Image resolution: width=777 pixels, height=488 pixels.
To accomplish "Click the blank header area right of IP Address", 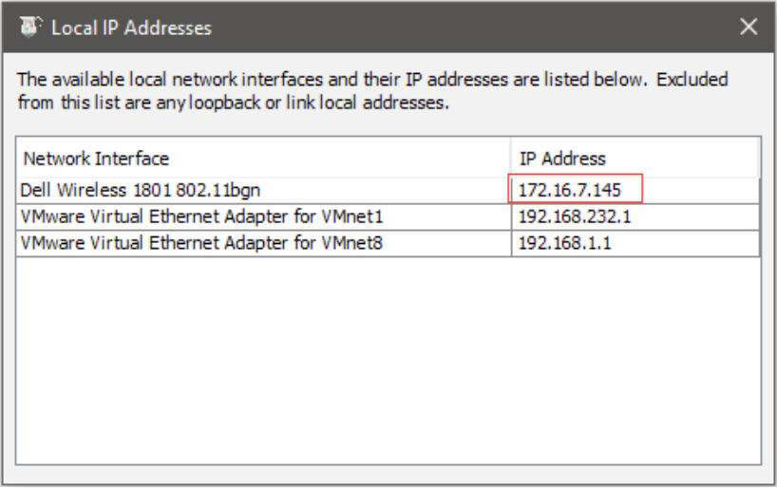I will [x=741, y=158].
